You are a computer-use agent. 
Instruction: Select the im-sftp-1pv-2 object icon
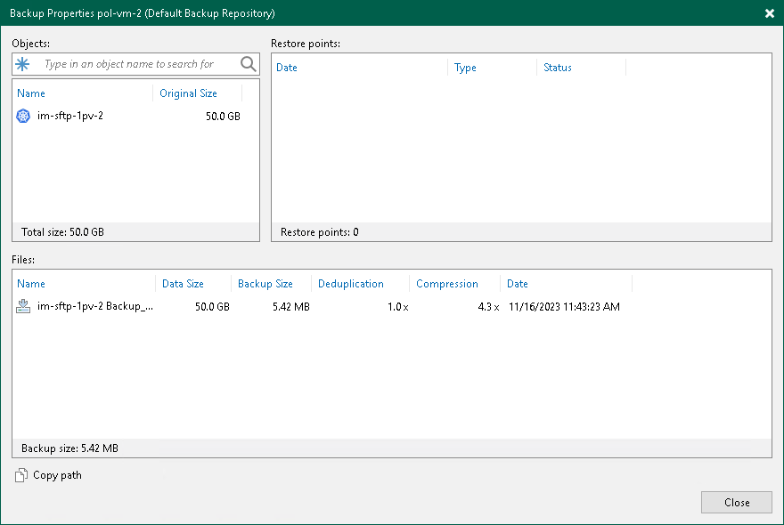[x=23, y=116]
